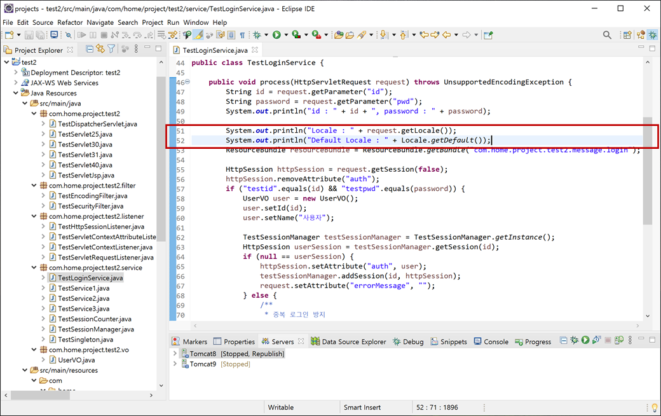Click the Run Last Tool external tools icon

(x=316, y=35)
